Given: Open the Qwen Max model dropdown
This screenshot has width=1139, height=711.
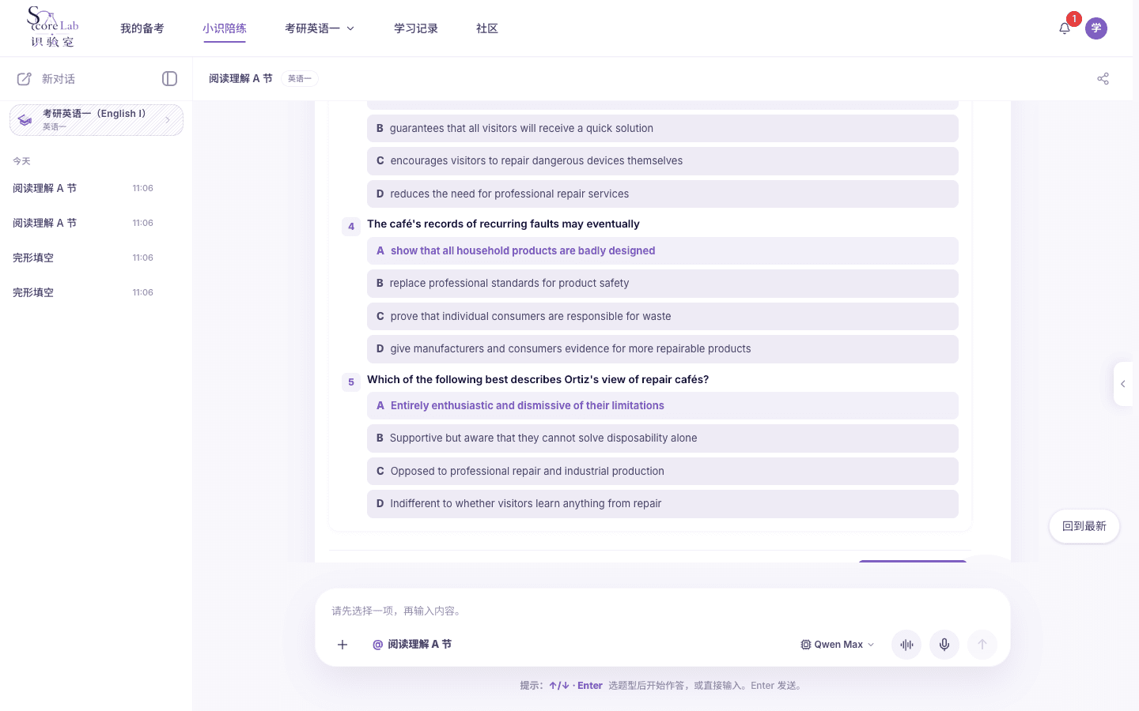Looking at the screenshot, I should pyautogui.click(x=838, y=645).
